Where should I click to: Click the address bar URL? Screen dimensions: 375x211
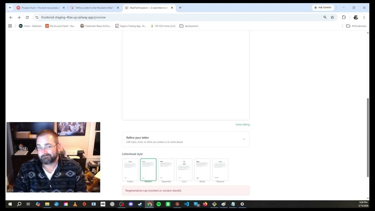coord(73,18)
